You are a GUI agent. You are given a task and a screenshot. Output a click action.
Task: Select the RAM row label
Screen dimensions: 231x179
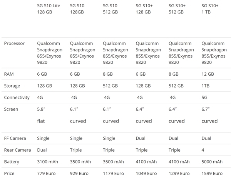(9, 74)
